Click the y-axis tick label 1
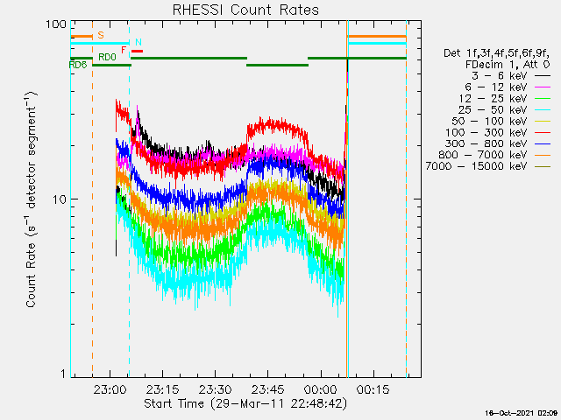561x420 pixels. (x=64, y=374)
